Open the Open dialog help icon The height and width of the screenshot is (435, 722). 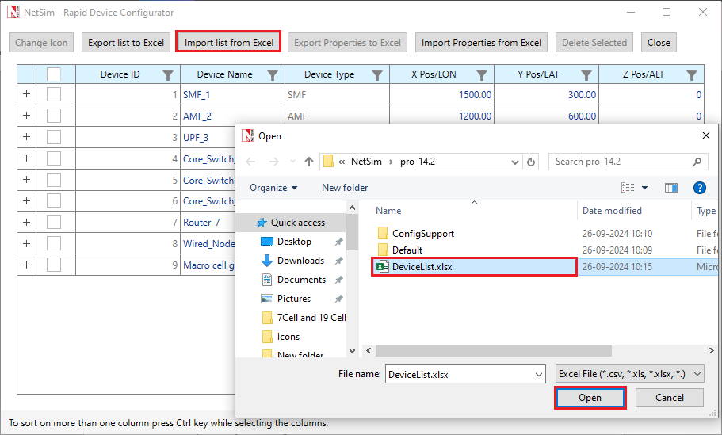[x=700, y=188]
